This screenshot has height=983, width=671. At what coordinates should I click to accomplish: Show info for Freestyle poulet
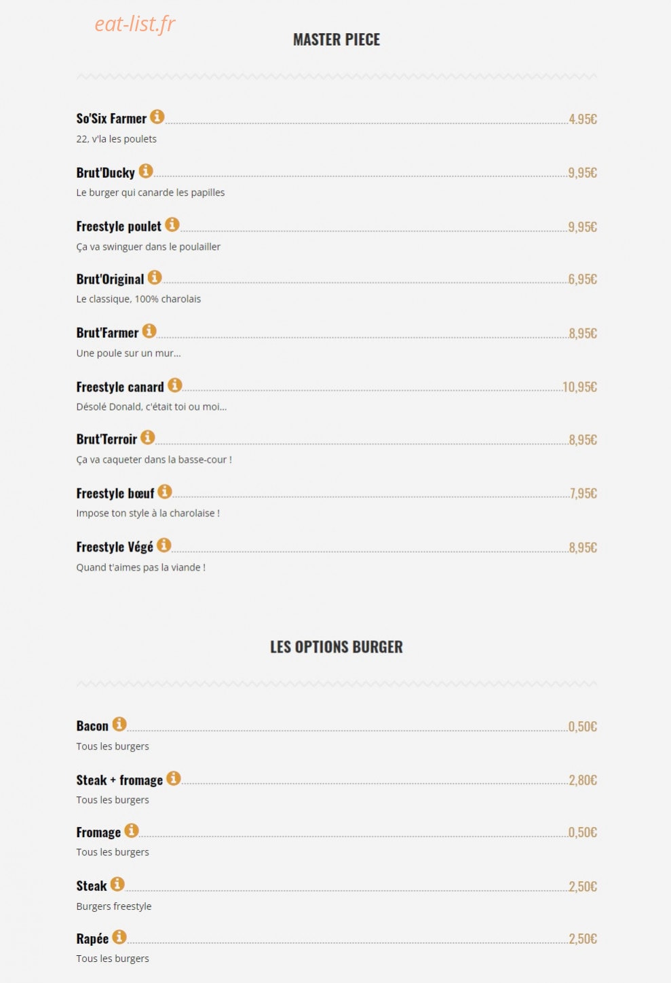point(172,225)
